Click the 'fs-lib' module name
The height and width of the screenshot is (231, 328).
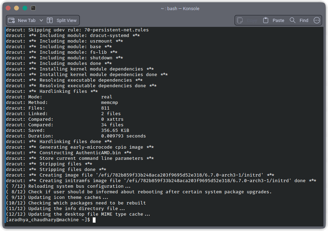[98, 52]
